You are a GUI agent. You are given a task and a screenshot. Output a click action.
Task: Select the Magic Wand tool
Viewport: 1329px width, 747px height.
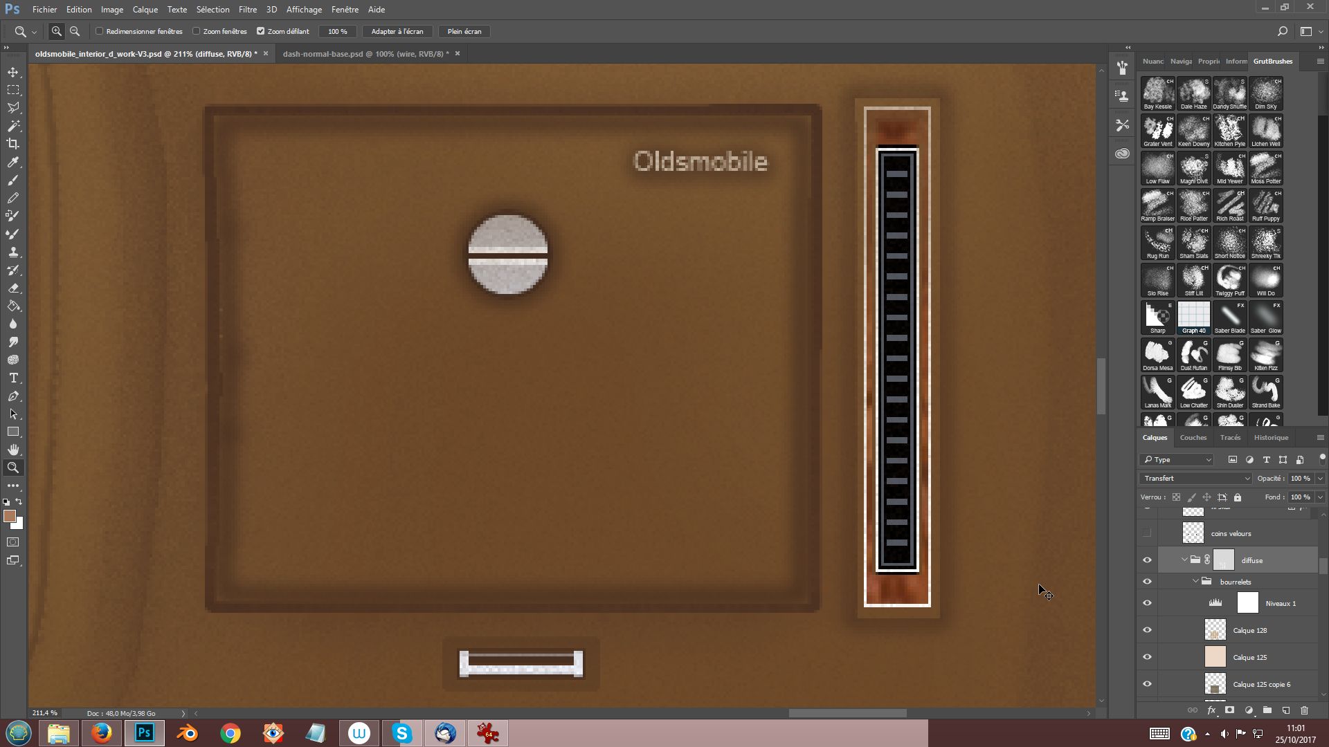13,126
